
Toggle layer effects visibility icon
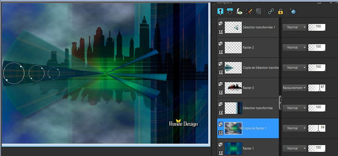pyautogui.click(x=239, y=11)
